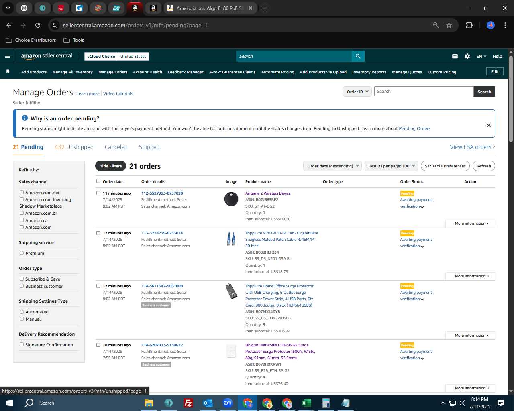Open the messages envelope icon
Screen dimensions: 514x411
tap(455, 56)
